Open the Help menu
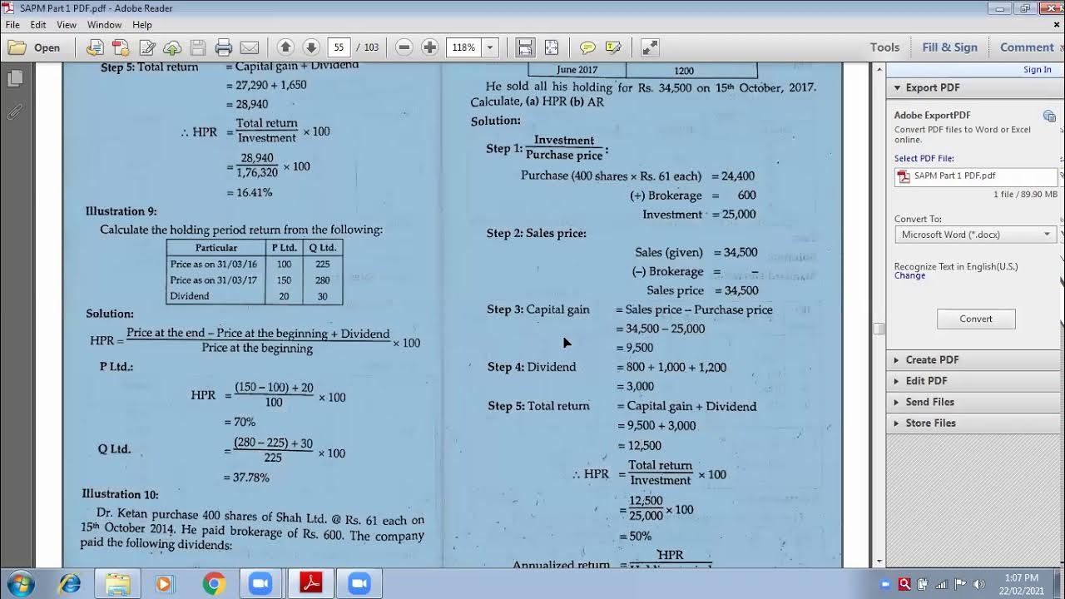The image size is (1065, 599). [x=142, y=25]
